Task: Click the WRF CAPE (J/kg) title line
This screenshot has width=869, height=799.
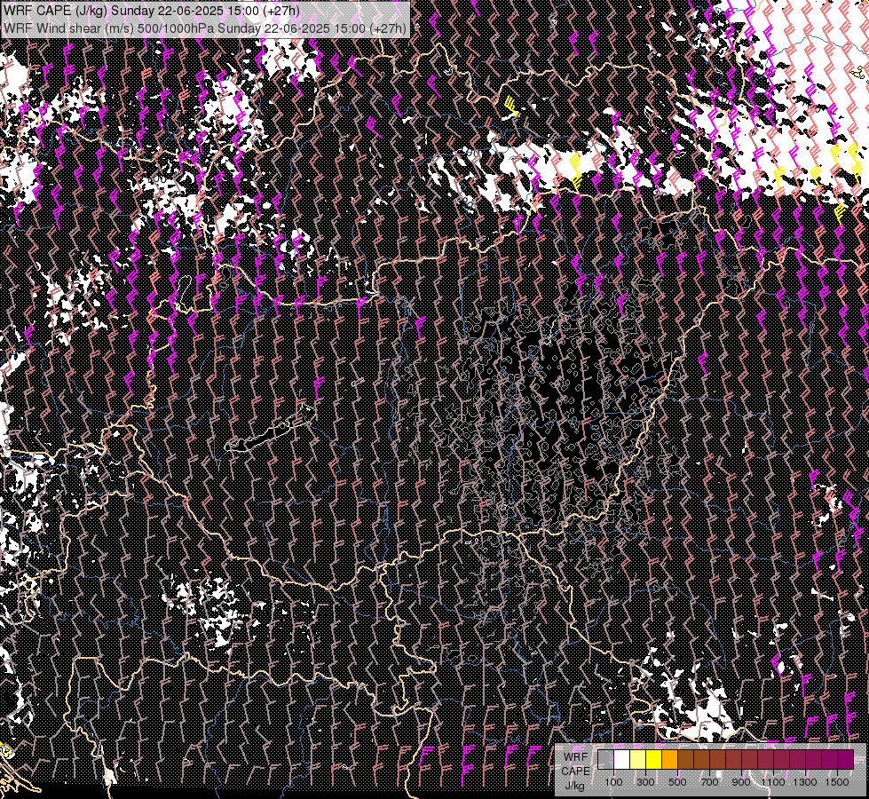Action: [x=151, y=11]
